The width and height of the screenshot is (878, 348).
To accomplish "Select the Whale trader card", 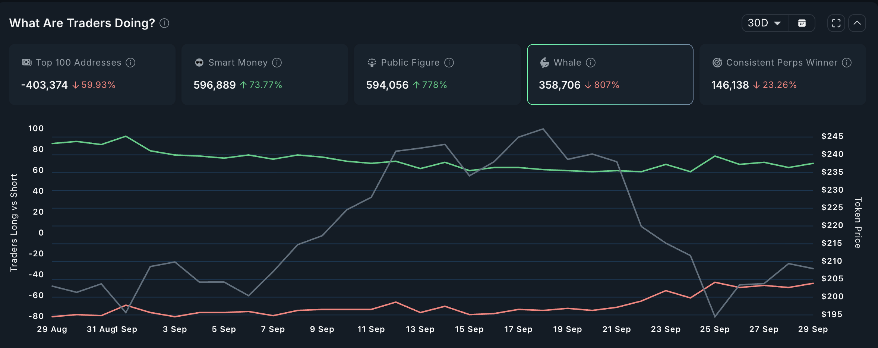I will (x=610, y=75).
